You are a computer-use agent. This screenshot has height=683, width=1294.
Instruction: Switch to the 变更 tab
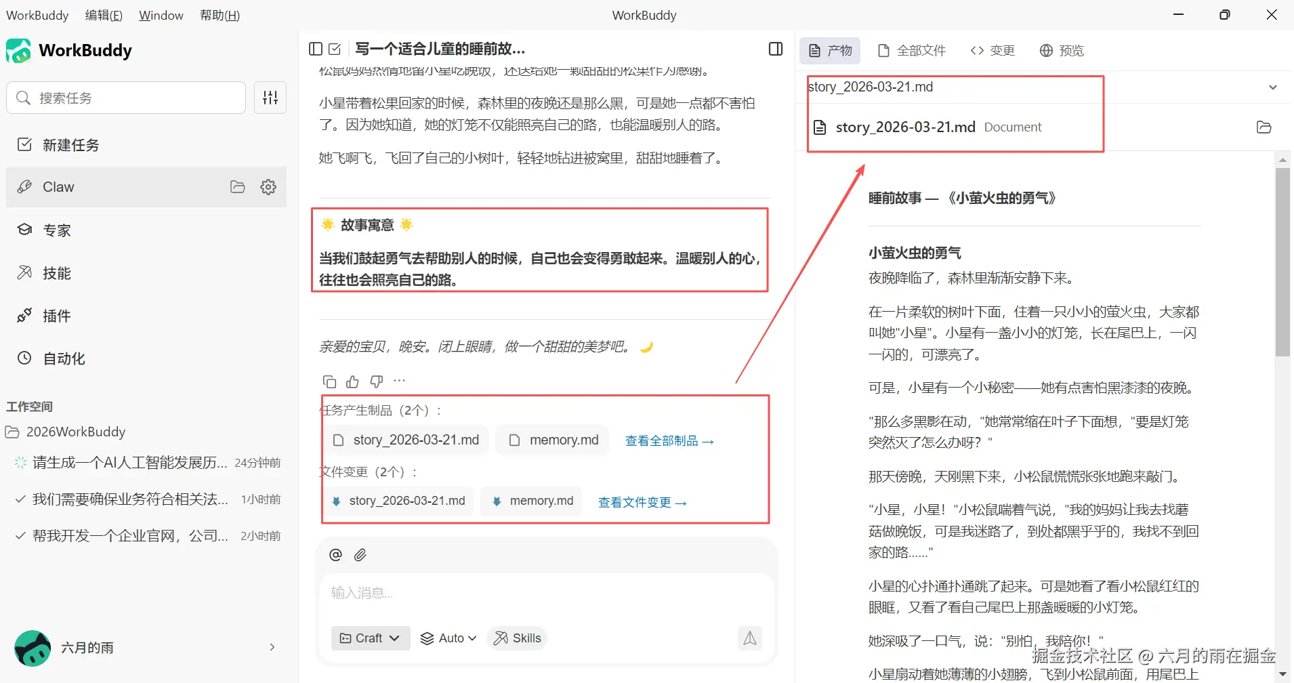point(993,51)
